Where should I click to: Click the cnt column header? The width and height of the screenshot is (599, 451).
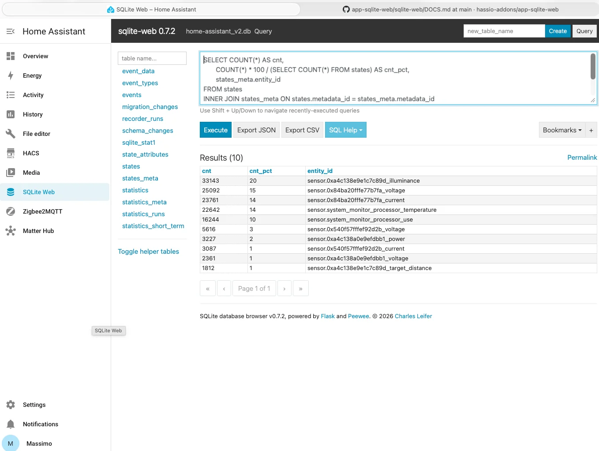click(x=206, y=171)
